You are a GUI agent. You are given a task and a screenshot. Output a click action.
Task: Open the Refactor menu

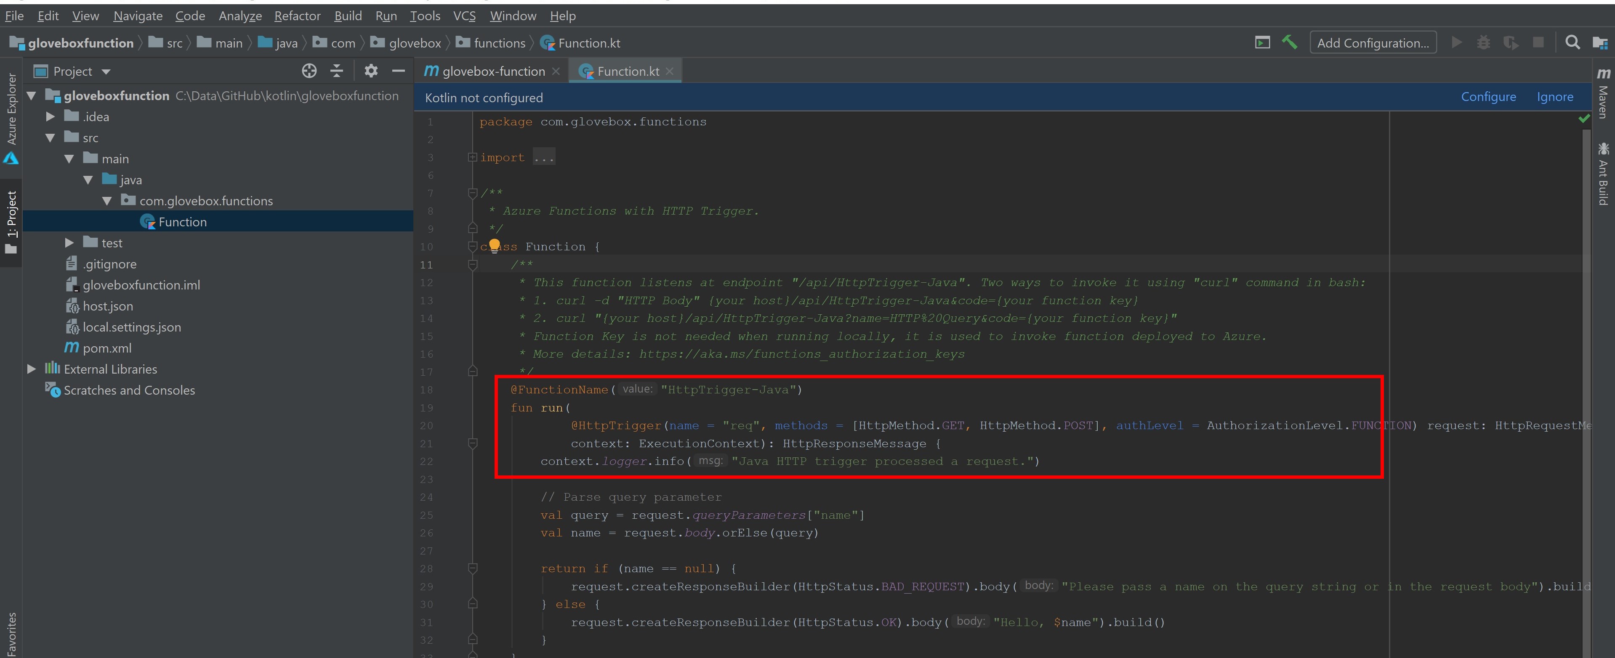click(x=297, y=16)
